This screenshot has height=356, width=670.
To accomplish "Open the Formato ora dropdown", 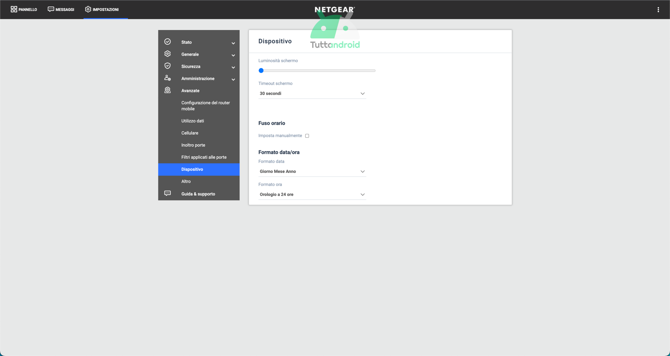I will [x=312, y=195].
